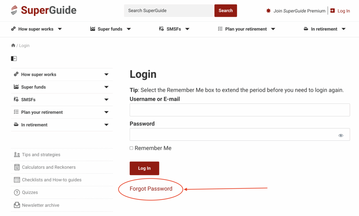Screen dimensions: 359x216
Task: Collapse the sidebar with the panel toggle icon
Action: coord(14,59)
